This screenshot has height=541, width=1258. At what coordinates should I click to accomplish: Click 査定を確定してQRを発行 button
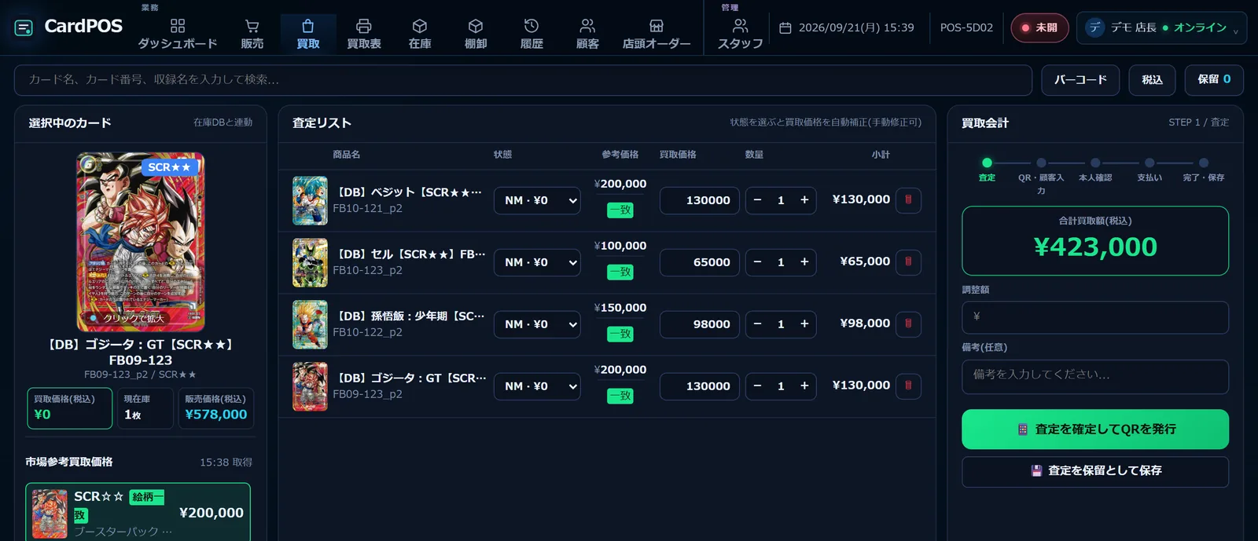(x=1095, y=429)
